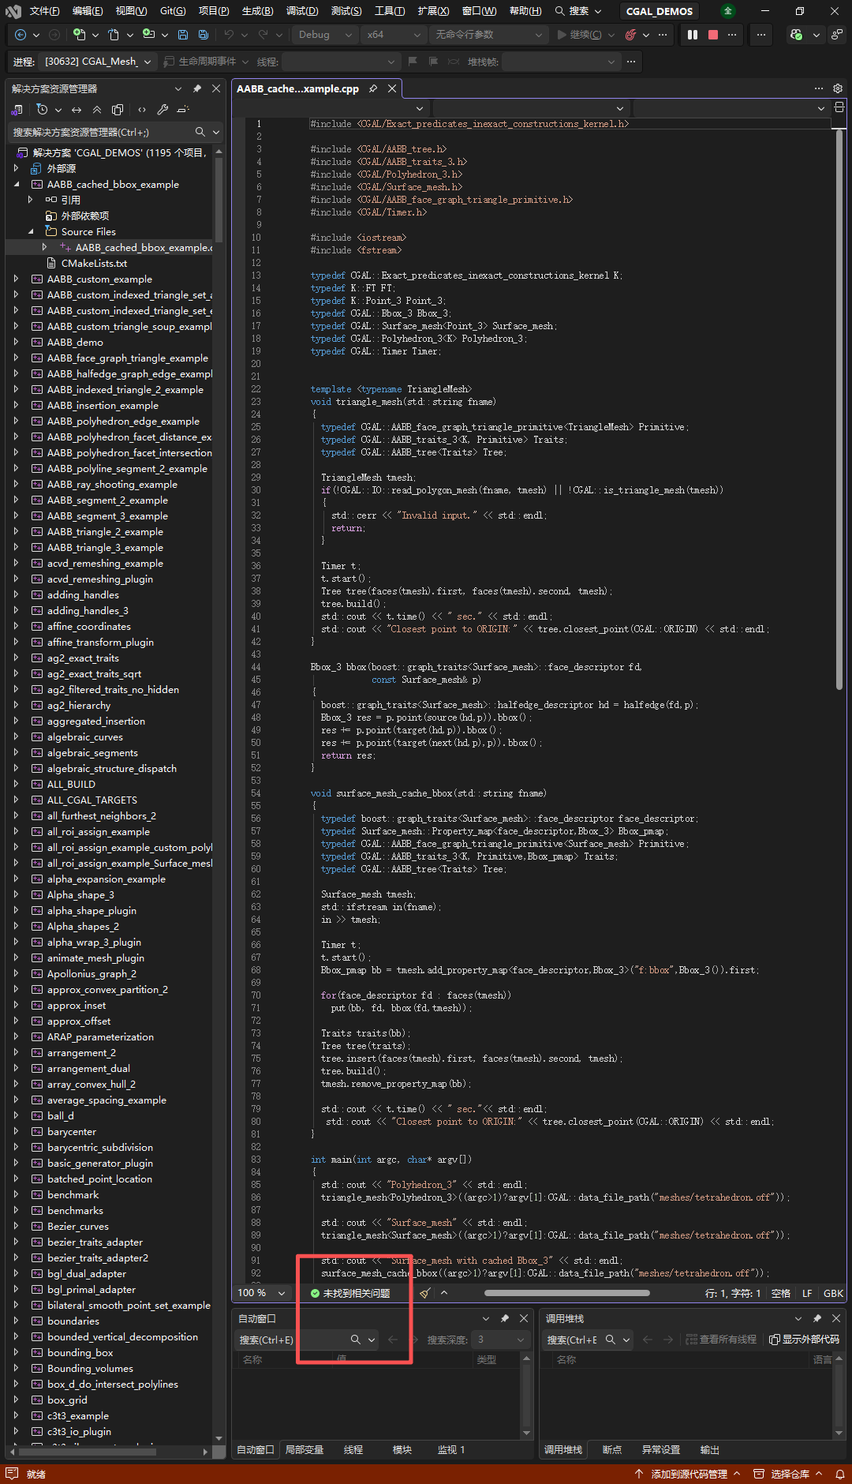Click the flag icon in debug location toolbar
Screen dimensions: 852x1484
(x=413, y=62)
